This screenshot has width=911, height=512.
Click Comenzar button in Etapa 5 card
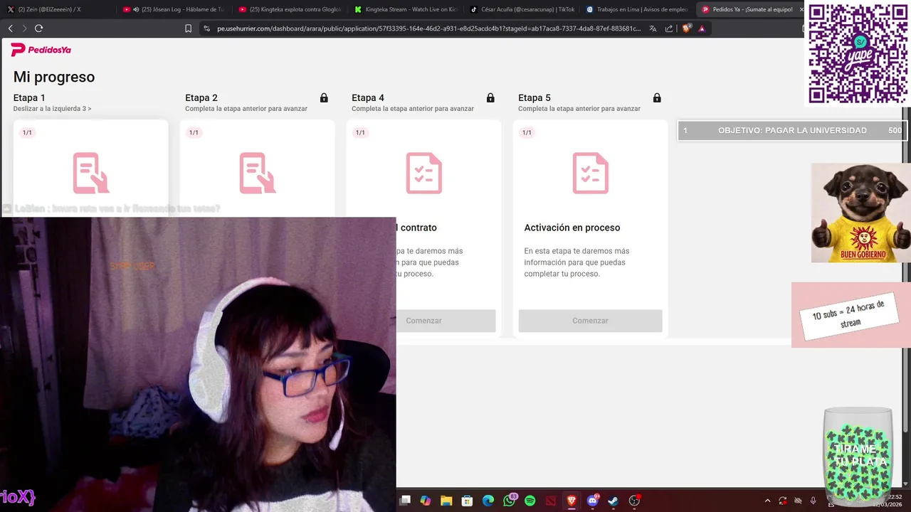click(x=591, y=321)
